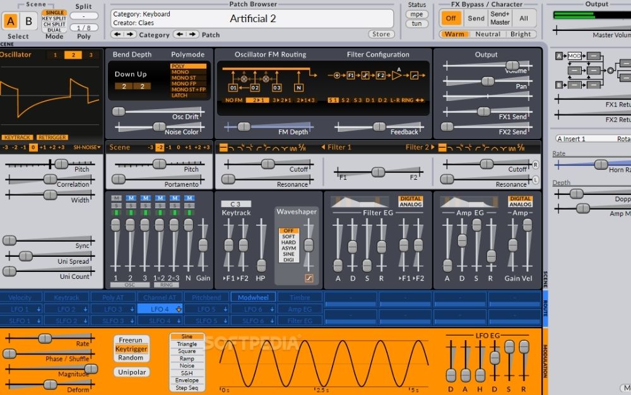Click the MOD block in the FX routing grid
631x395 pixels.
[574, 56]
